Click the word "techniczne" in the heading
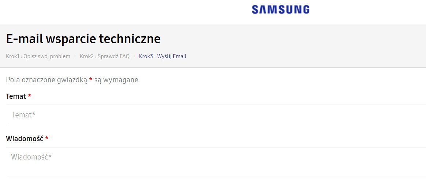 point(131,39)
